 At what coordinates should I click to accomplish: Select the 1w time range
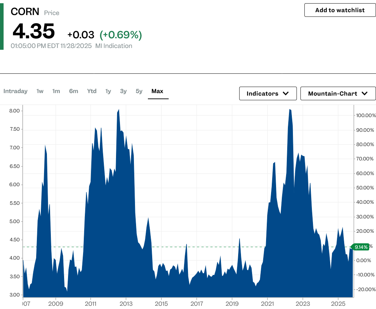(x=40, y=91)
